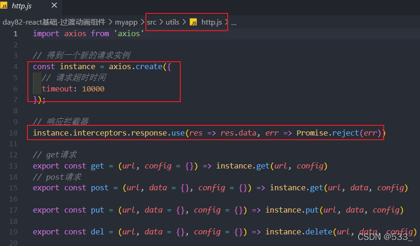Click the chevron after src in the breadcrumb

coord(161,22)
